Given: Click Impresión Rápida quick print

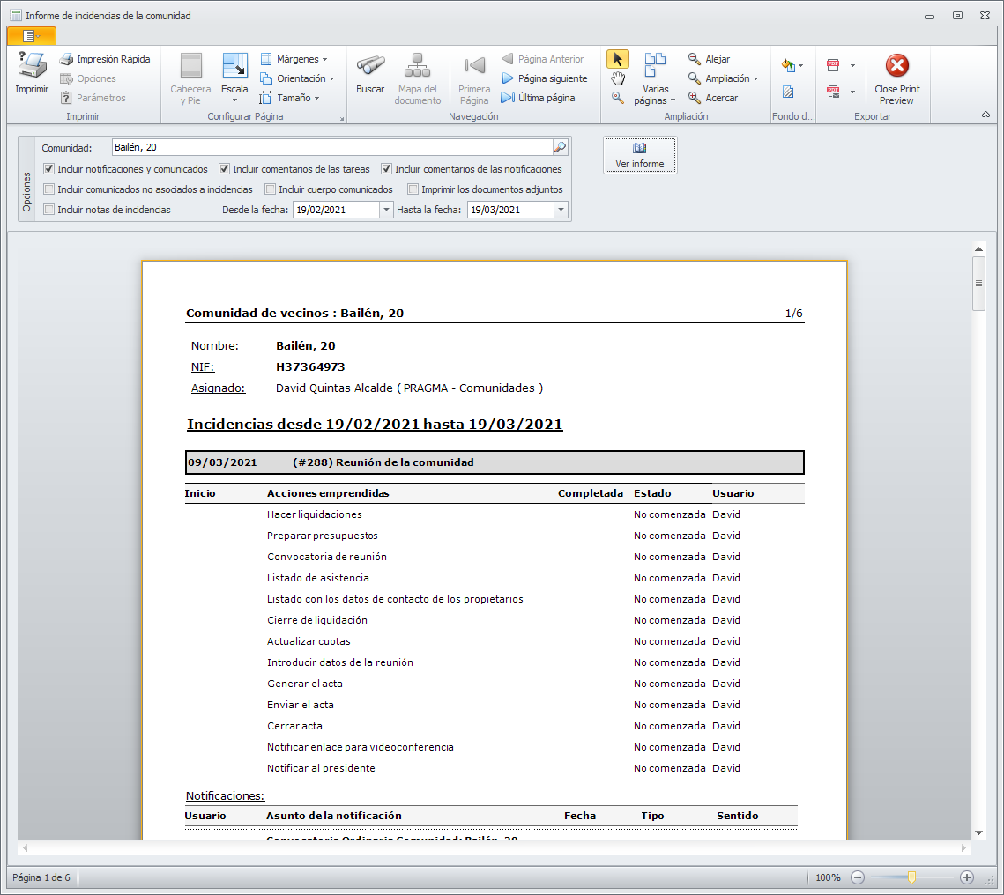Looking at the screenshot, I should (105, 59).
